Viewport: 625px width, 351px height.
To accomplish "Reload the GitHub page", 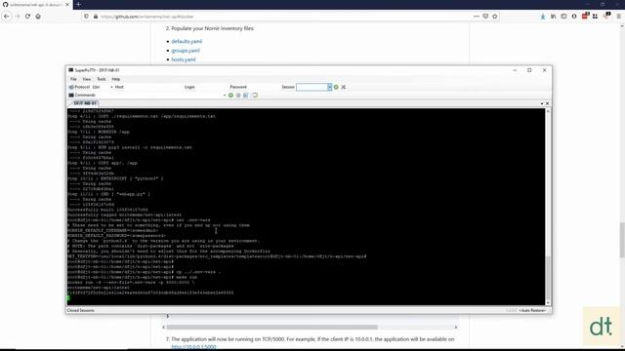I will click(27, 17).
